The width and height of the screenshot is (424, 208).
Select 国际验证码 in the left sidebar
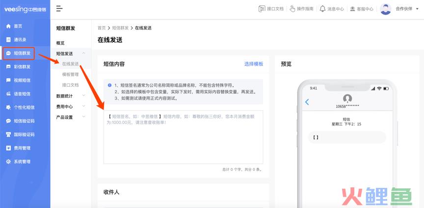(x=25, y=134)
